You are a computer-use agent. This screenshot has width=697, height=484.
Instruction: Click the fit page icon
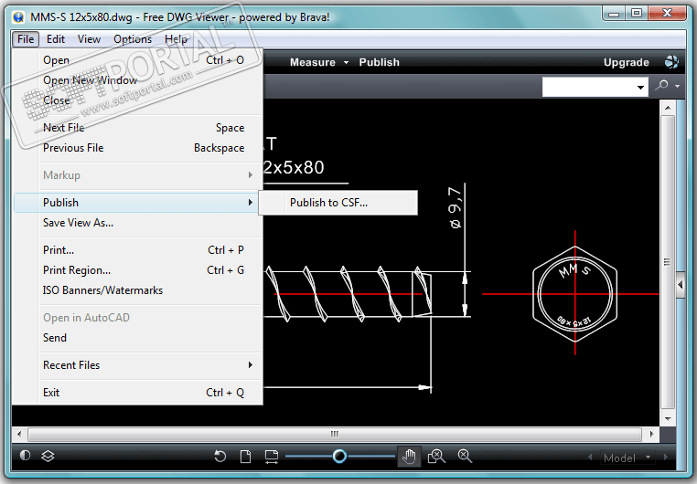tap(245, 456)
